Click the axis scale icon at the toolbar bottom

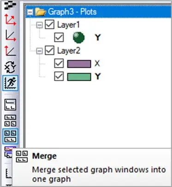pos(8,174)
